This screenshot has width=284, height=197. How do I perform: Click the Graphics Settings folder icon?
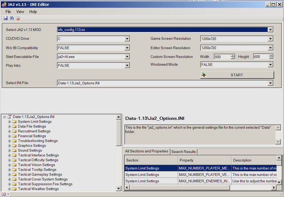14,146
